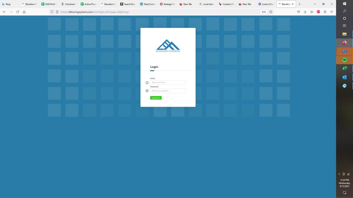Switch to the Active Proje tab
Viewport: 353px width, 198px height.
(x=89, y=4)
